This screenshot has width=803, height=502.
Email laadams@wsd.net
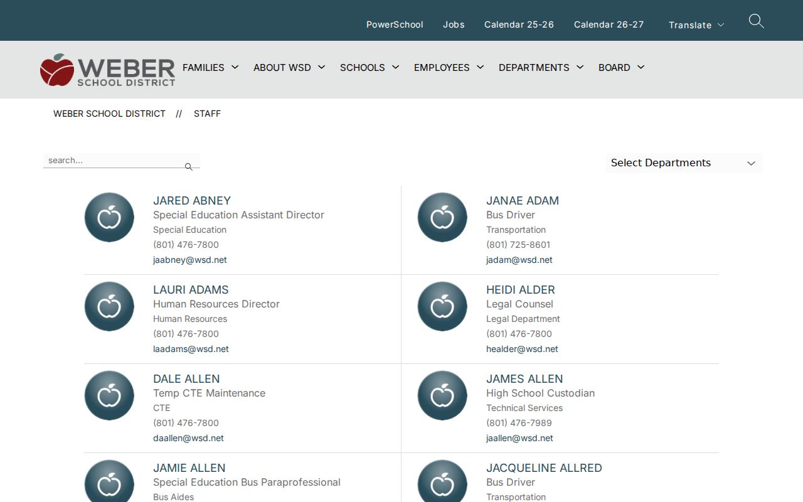191,349
